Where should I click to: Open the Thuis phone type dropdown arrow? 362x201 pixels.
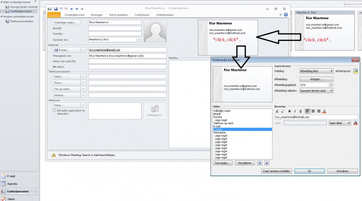click(x=83, y=83)
